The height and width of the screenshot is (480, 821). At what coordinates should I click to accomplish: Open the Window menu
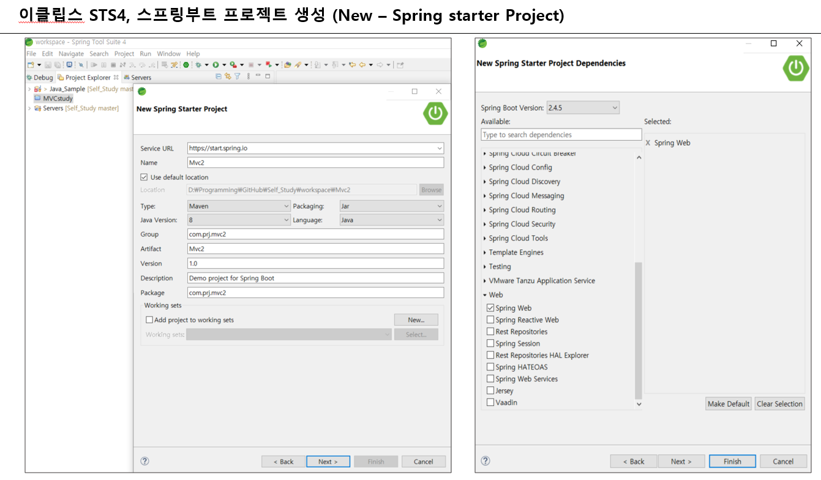[x=169, y=54]
